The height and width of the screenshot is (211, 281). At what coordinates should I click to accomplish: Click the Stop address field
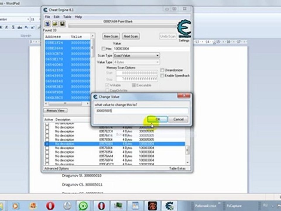click(137, 79)
